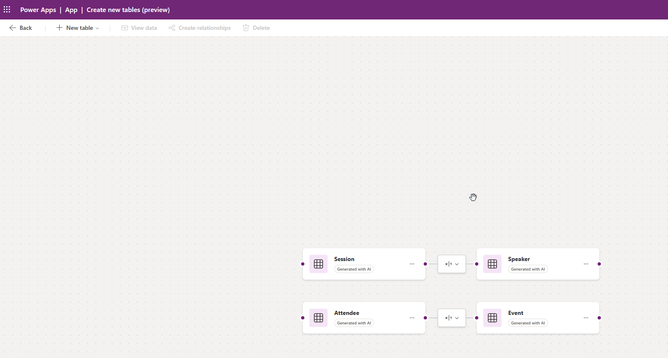
Task: Click left connector dot of Attendee card
Action: tap(303, 318)
